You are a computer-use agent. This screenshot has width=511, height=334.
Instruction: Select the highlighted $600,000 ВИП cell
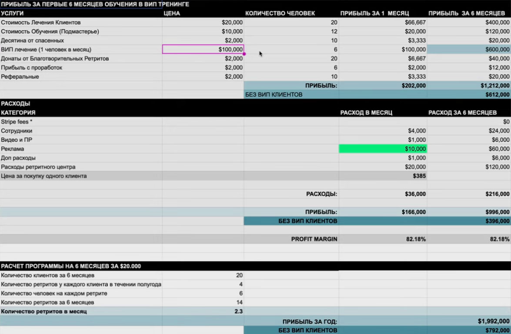[x=469, y=49]
